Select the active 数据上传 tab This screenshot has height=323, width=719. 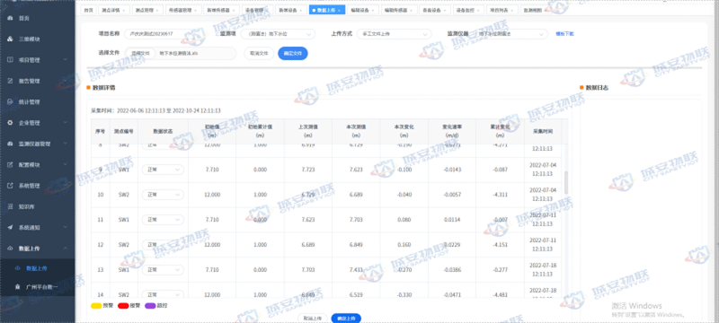point(326,10)
